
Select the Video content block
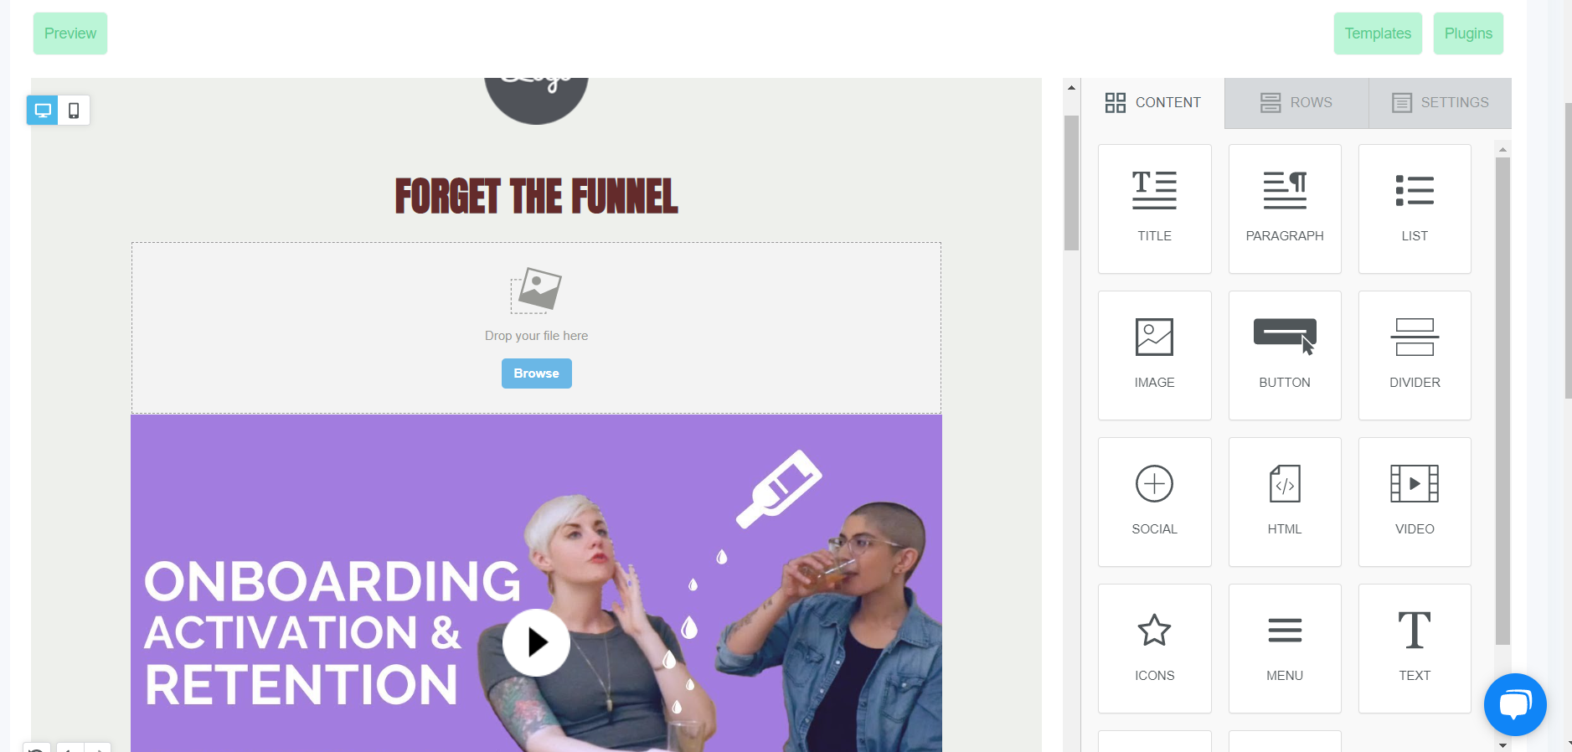(1415, 502)
